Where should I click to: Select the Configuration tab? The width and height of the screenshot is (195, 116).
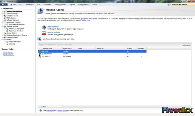coord(83,4)
